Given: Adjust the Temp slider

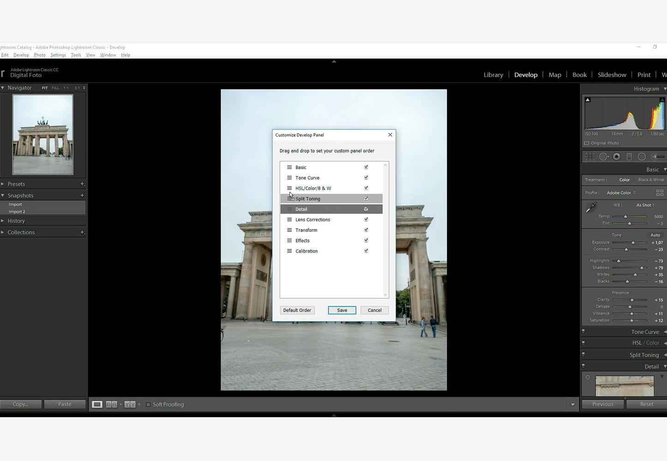Looking at the screenshot, I should 626,217.
